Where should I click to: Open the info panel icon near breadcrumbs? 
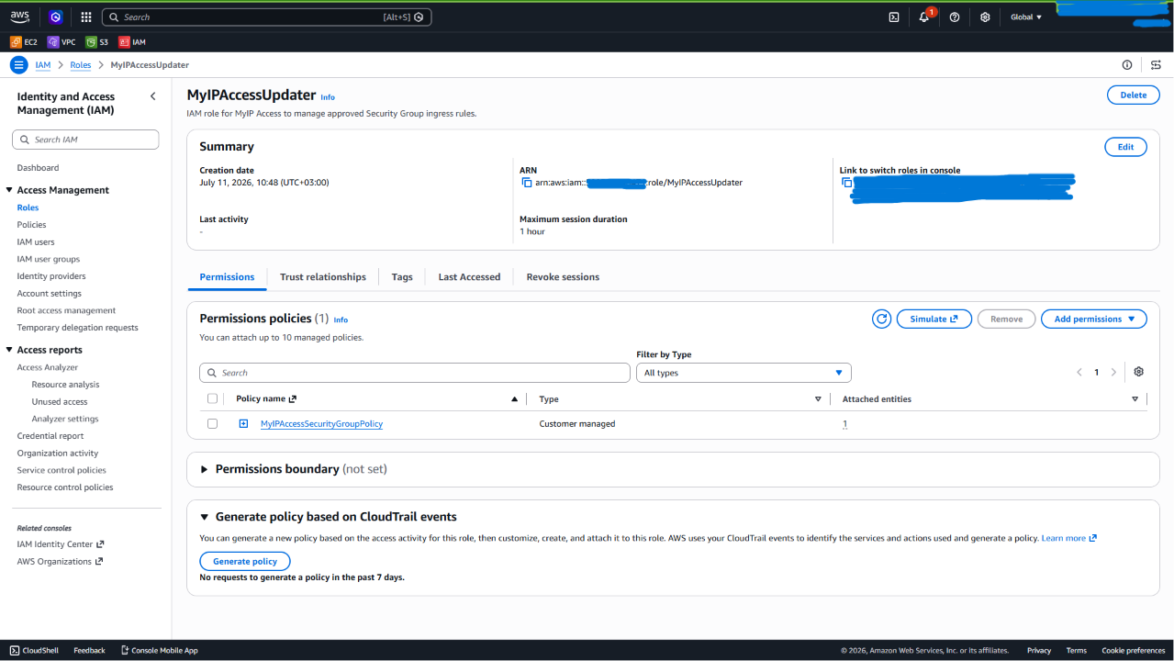click(1127, 65)
